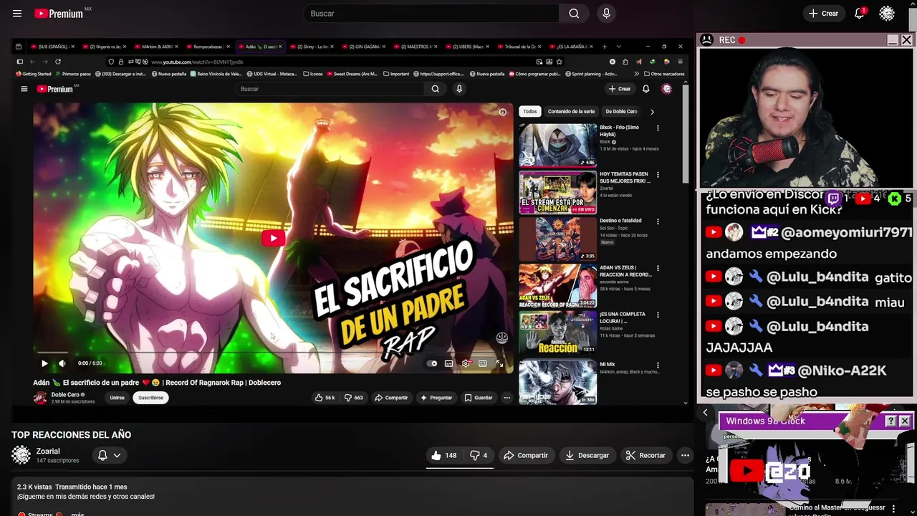This screenshot has width=917, height=516.
Task: Open info card icon on Adán video
Action: 502,112
